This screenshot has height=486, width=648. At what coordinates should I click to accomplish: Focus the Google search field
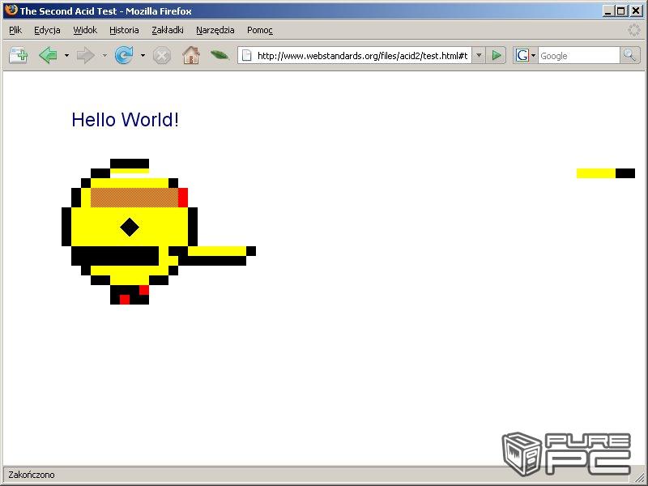click(578, 56)
